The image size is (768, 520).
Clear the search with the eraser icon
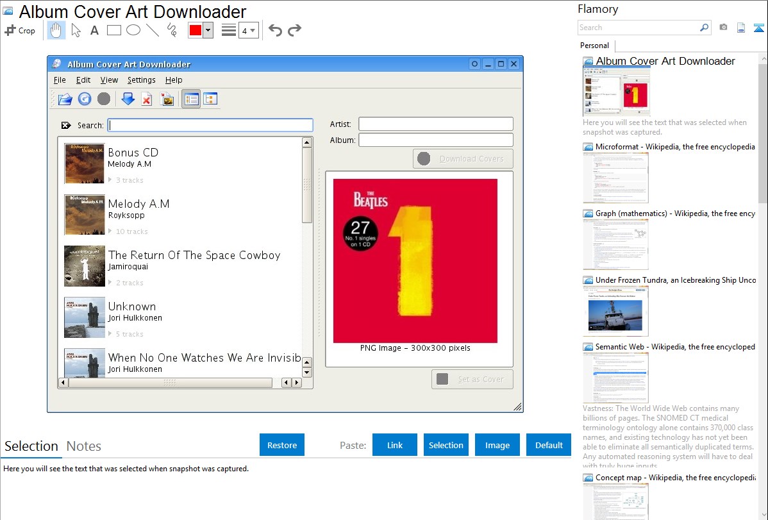[66, 126]
